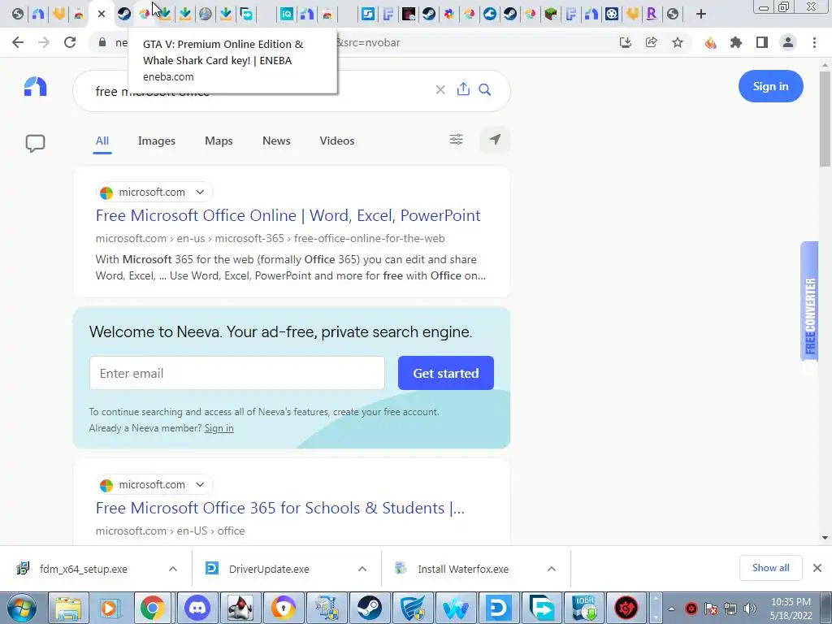Viewport: 832px width, 624px height.
Task: Toggle the browser side panel icon
Action: pyautogui.click(x=762, y=42)
